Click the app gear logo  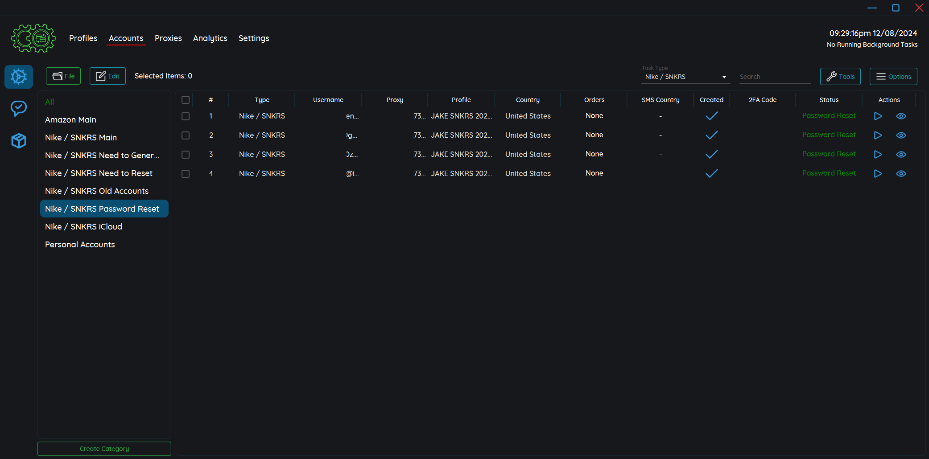(33, 38)
